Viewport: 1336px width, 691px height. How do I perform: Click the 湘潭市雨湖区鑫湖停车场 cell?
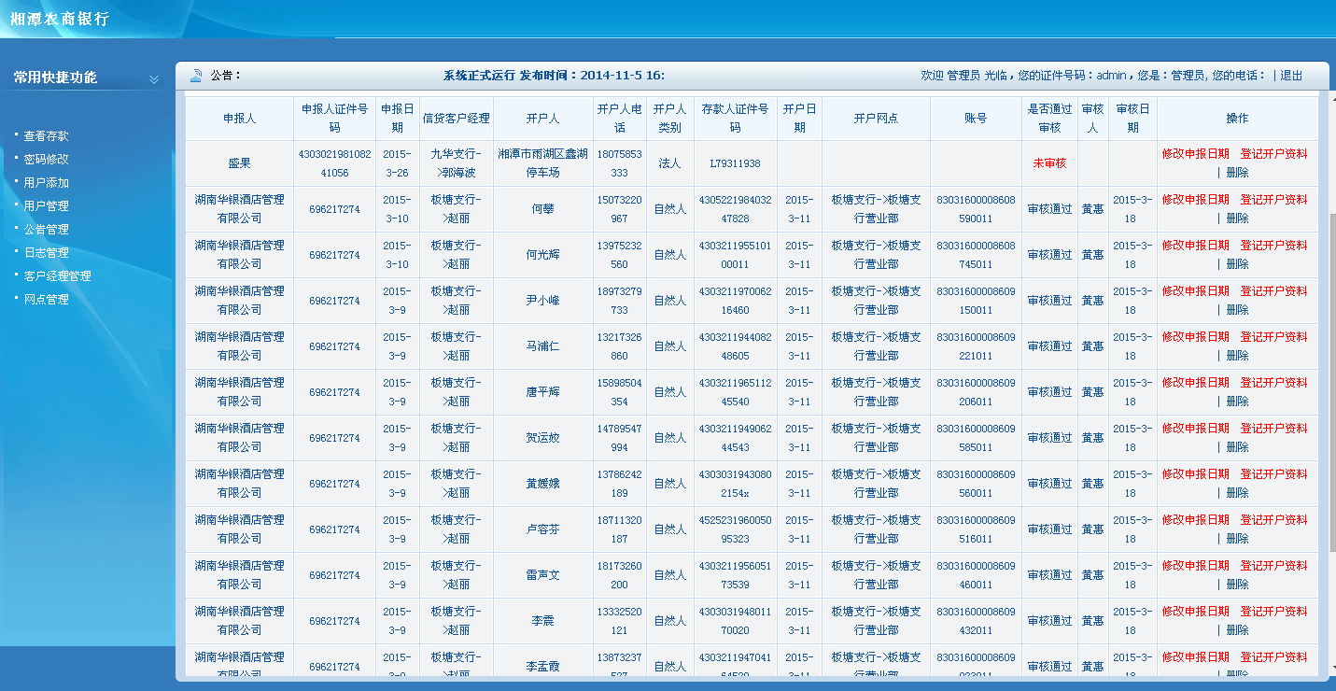pyautogui.click(x=542, y=163)
